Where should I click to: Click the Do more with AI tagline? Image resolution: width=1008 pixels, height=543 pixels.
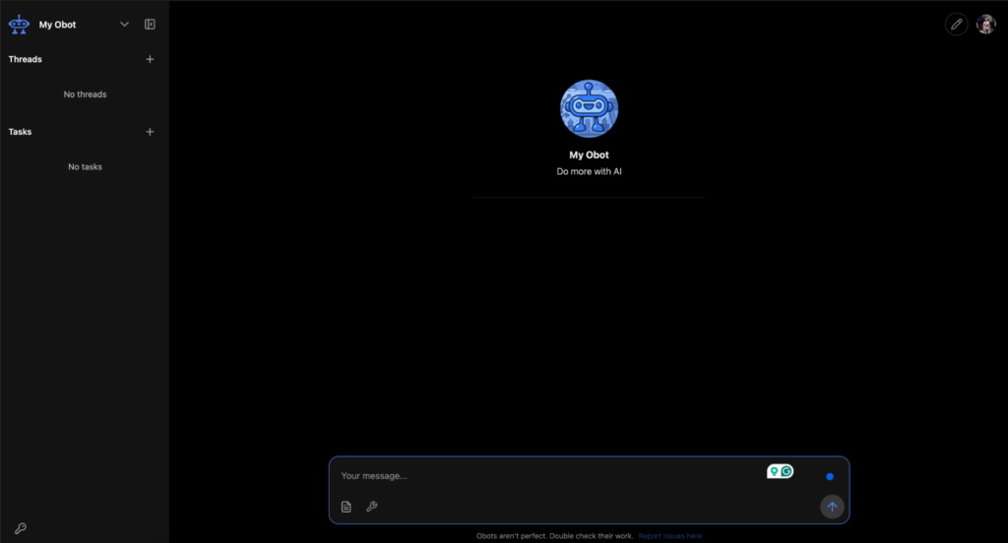coord(589,171)
